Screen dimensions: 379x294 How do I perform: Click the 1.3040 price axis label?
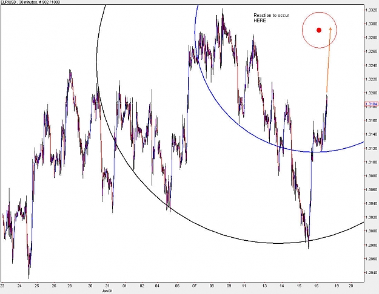pyautogui.click(x=372, y=203)
